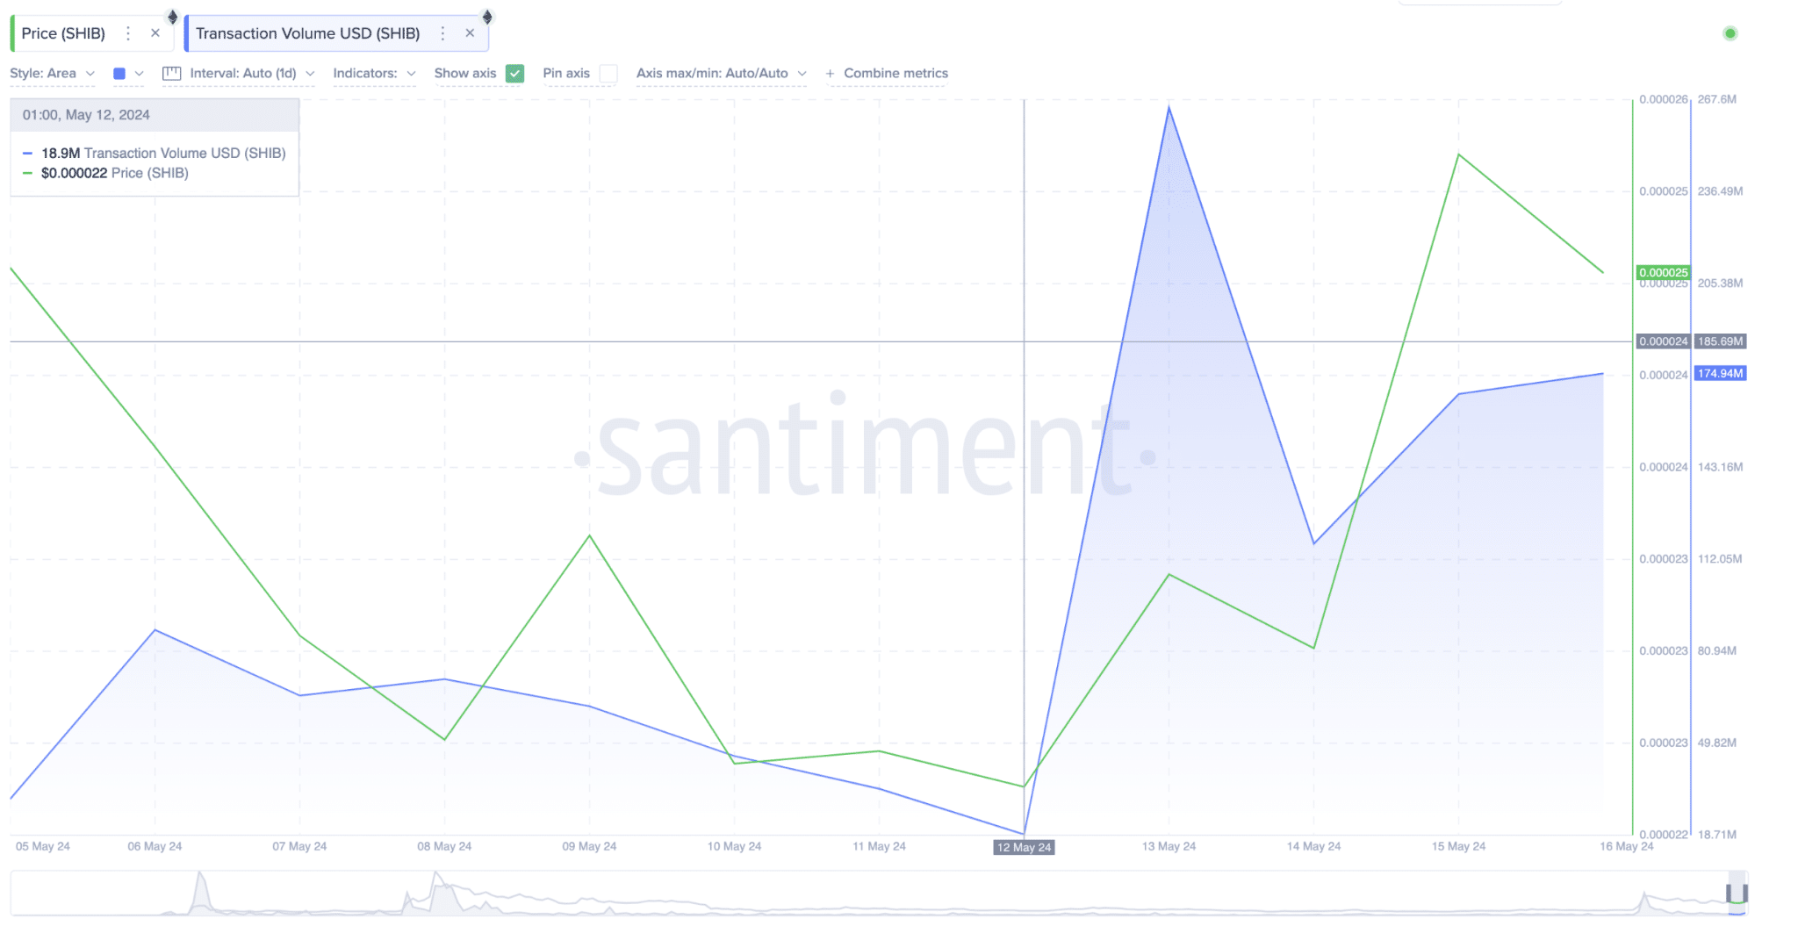Click the 18.9M Transaction Volume tooltip line
The height and width of the screenshot is (926, 1798).
pyautogui.click(x=155, y=153)
